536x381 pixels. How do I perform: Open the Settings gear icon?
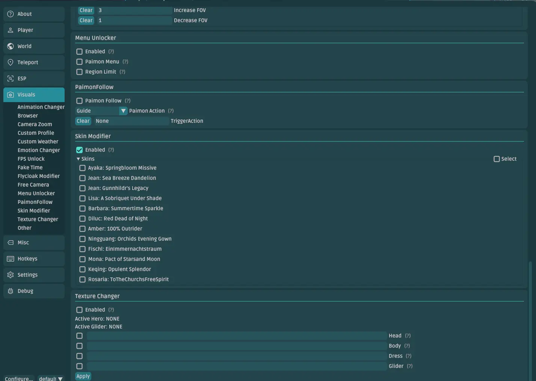tap(11, 275)
